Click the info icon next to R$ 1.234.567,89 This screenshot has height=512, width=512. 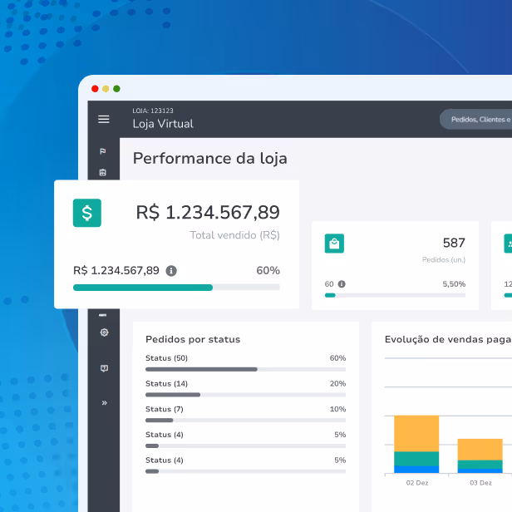click(x=171, y=271)
